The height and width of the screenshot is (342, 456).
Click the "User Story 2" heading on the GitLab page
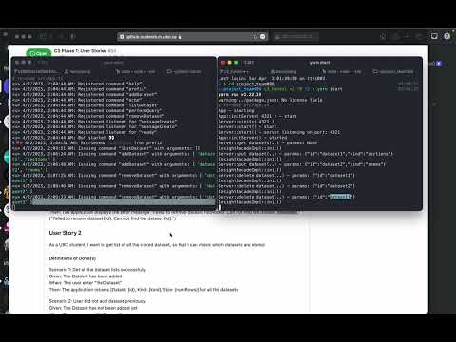pyautogui.click(x=65, y=233)
